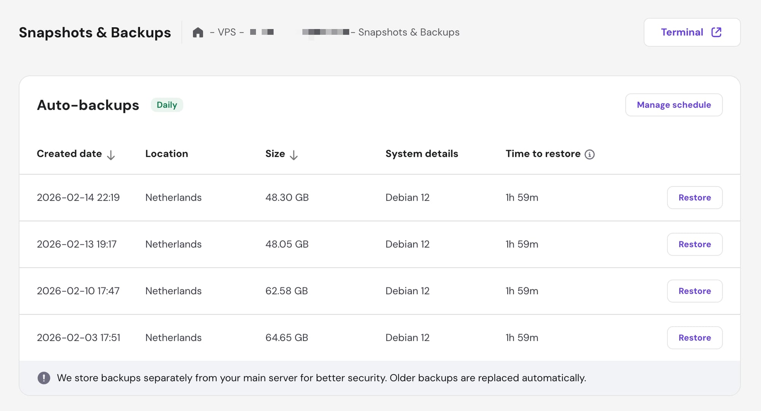The image size is (761, 411).
Task: Click the blurred server name in the breadcrumb
Action: 325,32
